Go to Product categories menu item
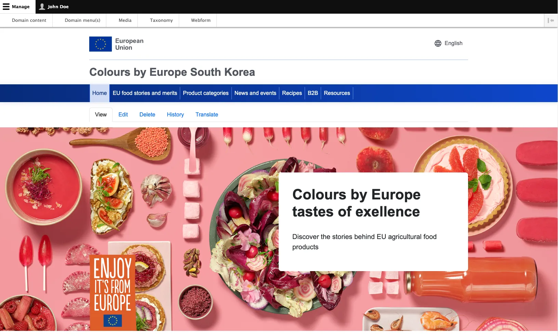558x336 pixels. tap(205, 93)
